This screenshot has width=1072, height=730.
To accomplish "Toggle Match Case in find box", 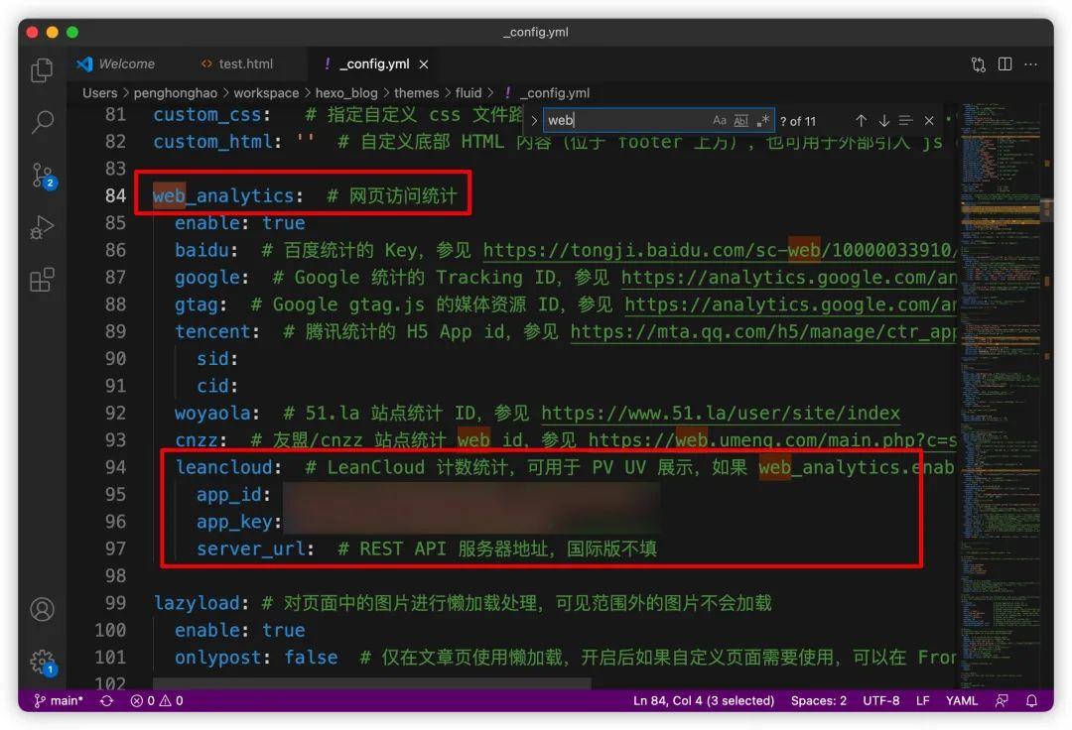I will [720, 121].
